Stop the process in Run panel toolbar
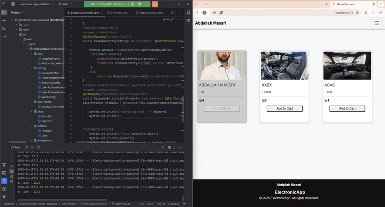 point(32,147)
